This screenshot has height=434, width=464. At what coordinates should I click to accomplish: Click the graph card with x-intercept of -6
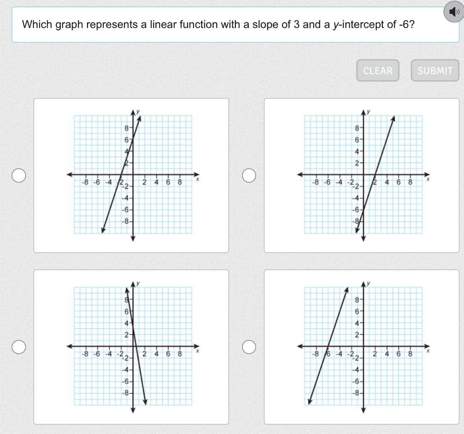tap(362, 347)
